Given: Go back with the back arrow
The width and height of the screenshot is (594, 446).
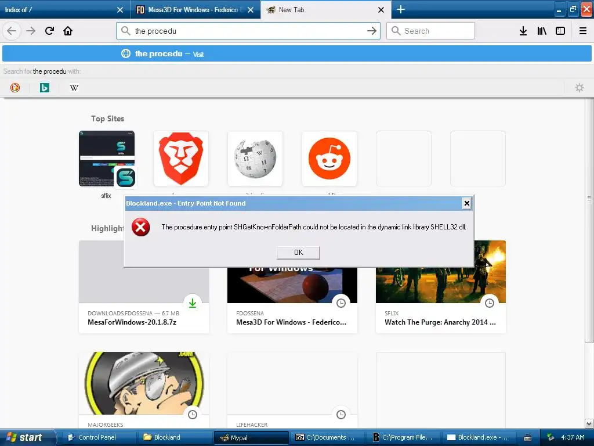Looking at the screenshot, I should coord(12,31).
